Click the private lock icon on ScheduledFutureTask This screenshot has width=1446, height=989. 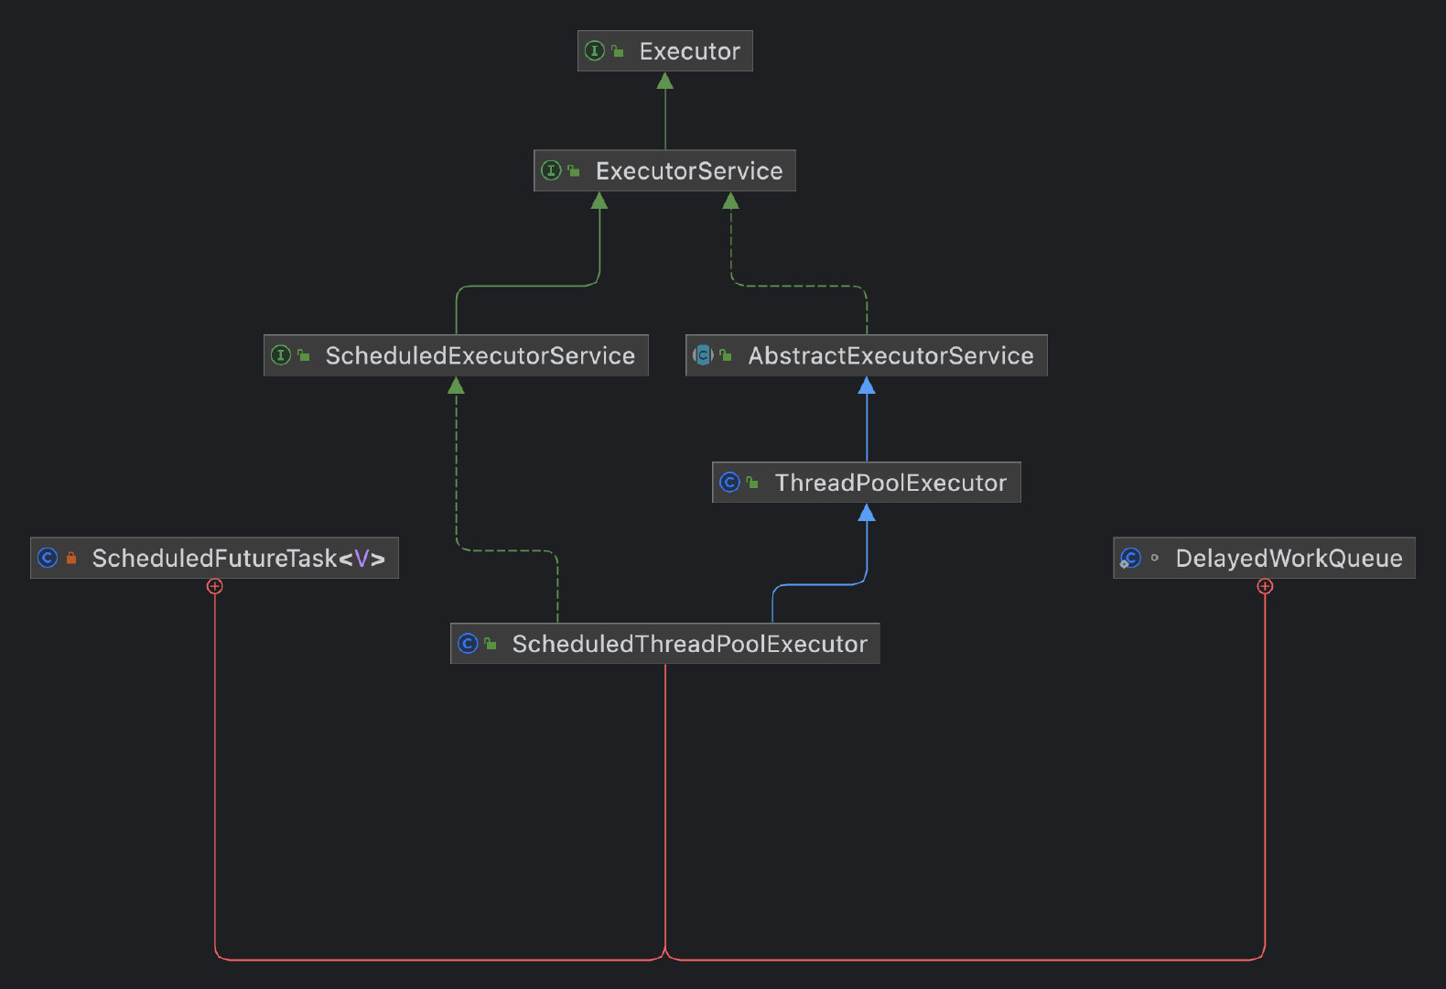71,558
